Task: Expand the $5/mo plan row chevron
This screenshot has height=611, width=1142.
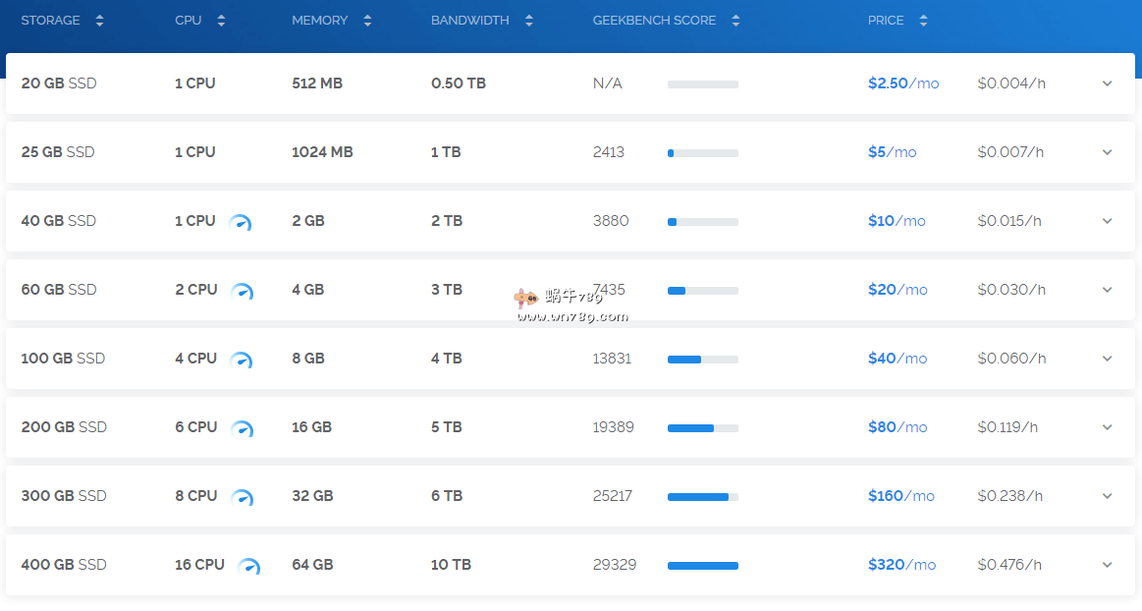Action: point(1107,152)
